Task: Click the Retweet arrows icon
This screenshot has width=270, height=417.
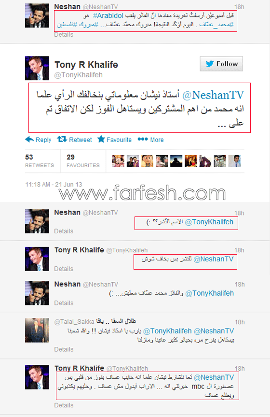Action: click(x=62, y=139)
